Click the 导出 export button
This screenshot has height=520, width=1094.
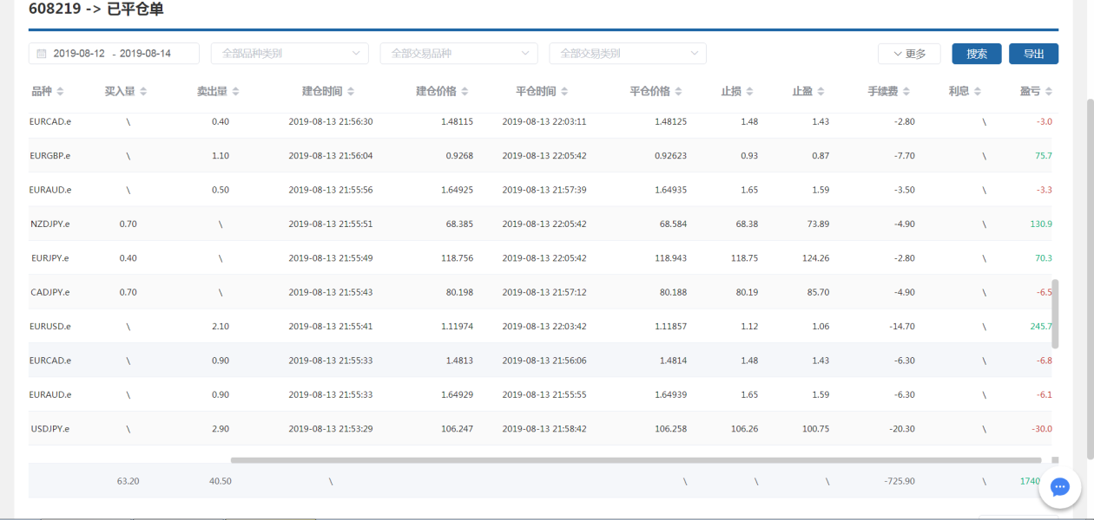(x=1033, y=54)
